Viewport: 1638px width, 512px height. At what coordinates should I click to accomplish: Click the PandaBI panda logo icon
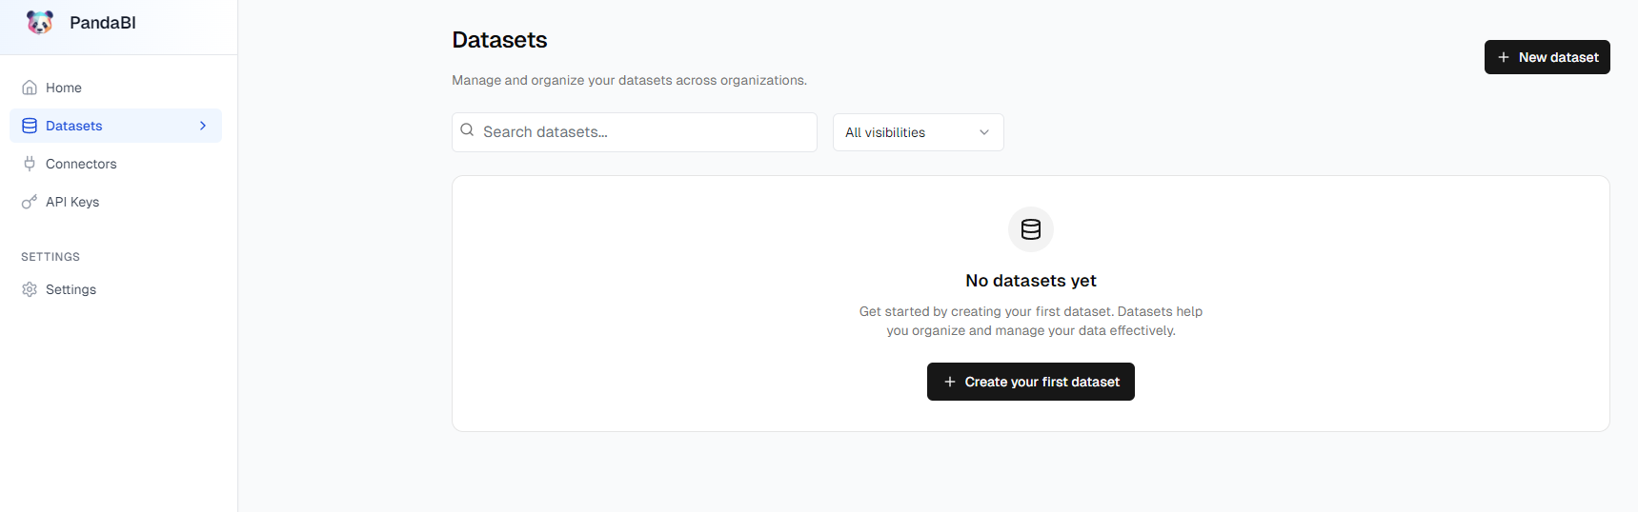coord(40,23)
